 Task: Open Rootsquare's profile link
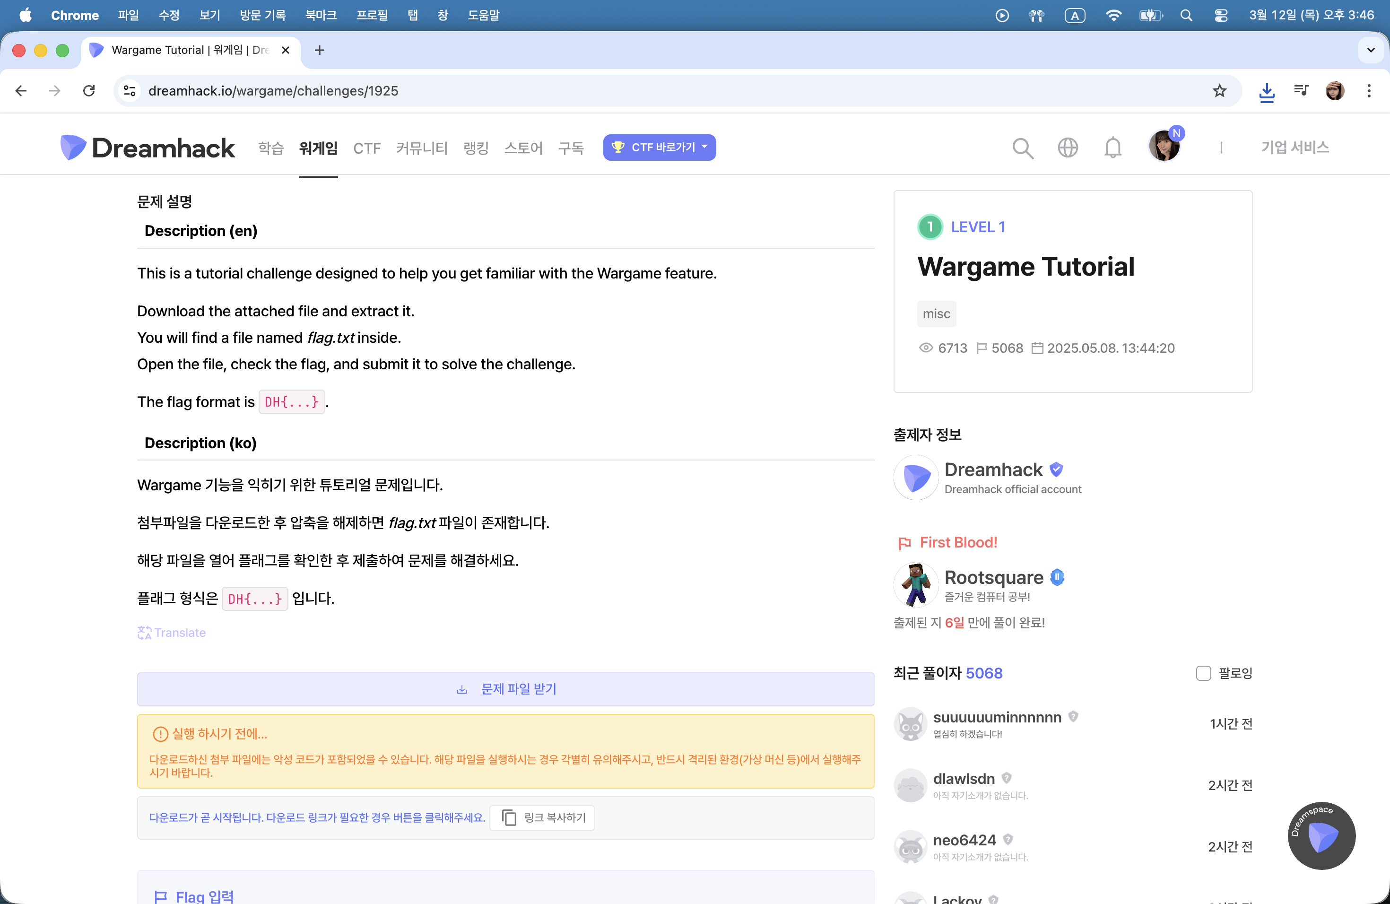[993, 578]
